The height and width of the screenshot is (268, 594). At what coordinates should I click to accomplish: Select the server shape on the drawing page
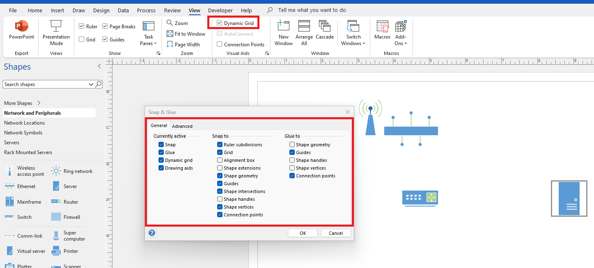(x=569, y=198)
